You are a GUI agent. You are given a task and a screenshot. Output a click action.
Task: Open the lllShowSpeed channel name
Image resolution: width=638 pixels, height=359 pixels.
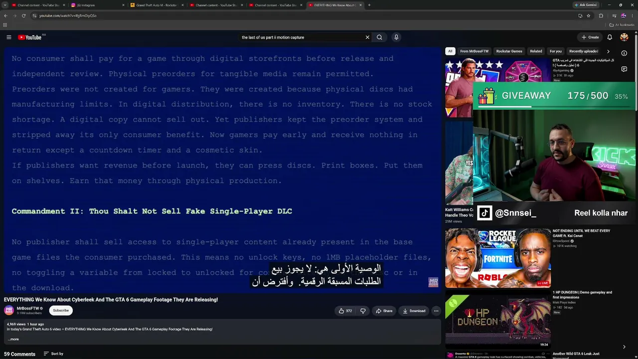[x=562, y=241]
